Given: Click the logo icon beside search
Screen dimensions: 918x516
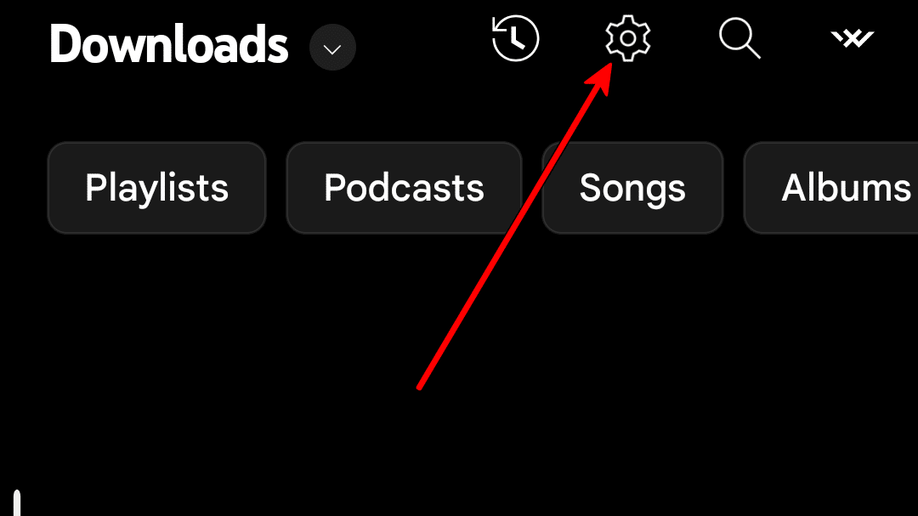Looking at the screenshot, I should point(853,38).
